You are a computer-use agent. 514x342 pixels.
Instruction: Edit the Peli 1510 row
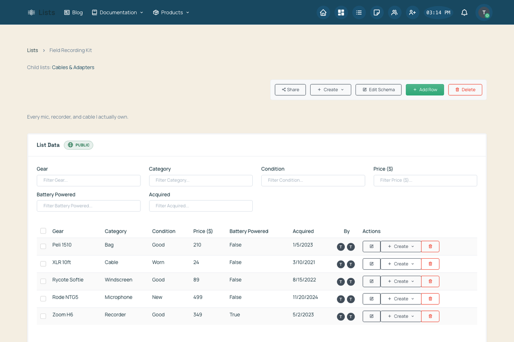click(371, 246)
